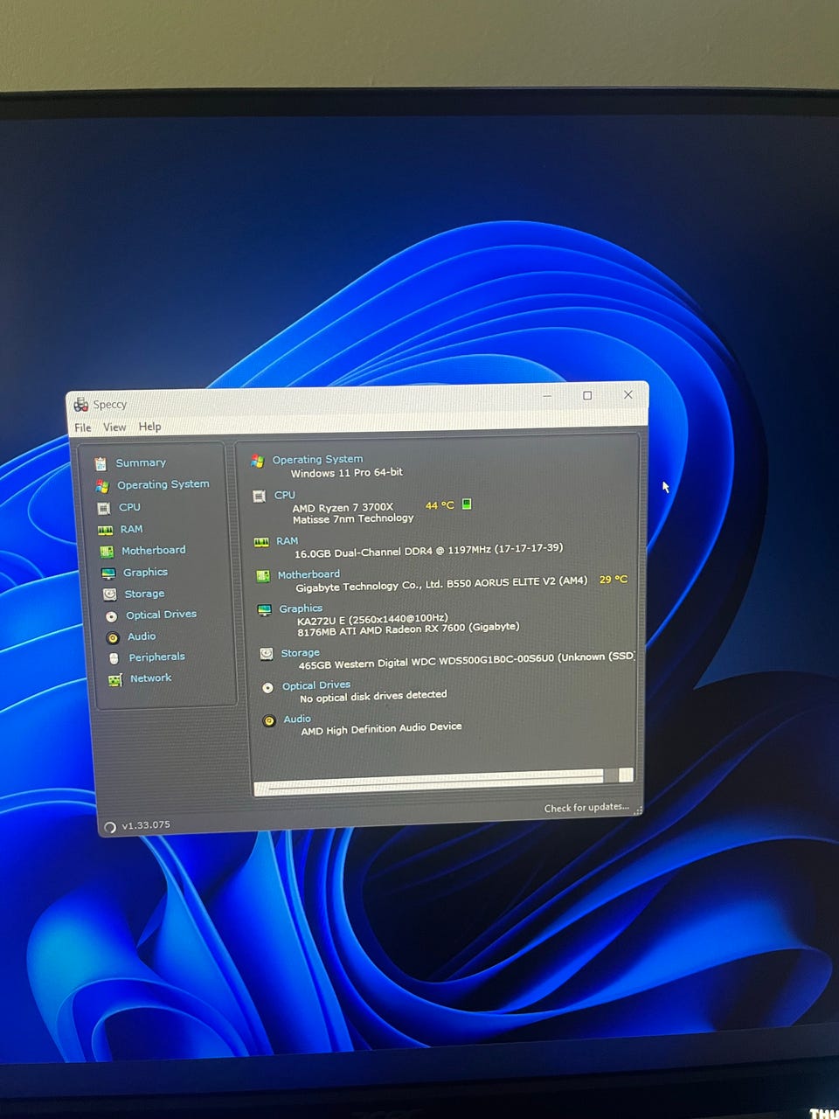Select Summary in the sidebar
This screenshot has height=1119, width=839.
[141, 463]
